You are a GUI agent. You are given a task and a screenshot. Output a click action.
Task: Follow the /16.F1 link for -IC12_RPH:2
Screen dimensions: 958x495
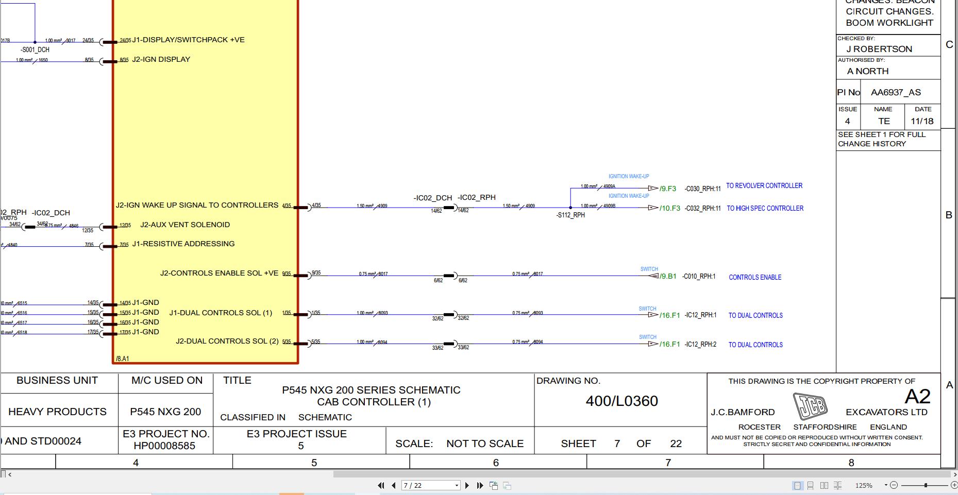coord(669,344)
